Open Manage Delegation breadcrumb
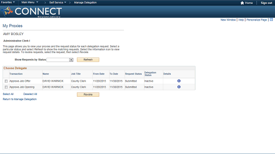This screenshot has height=154, width=275. [x=85, y=3]
